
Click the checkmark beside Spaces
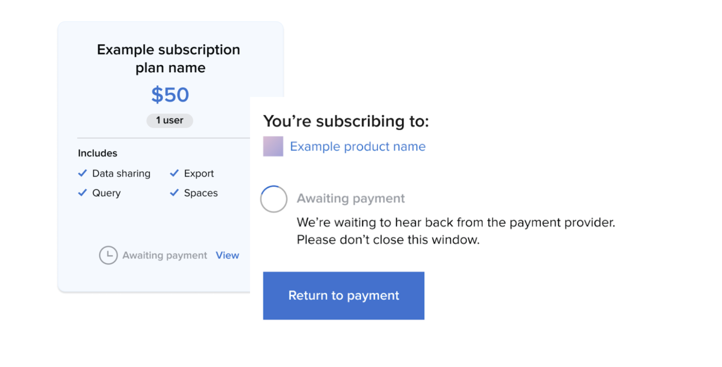pyautogui.click(x=174, y=193)
